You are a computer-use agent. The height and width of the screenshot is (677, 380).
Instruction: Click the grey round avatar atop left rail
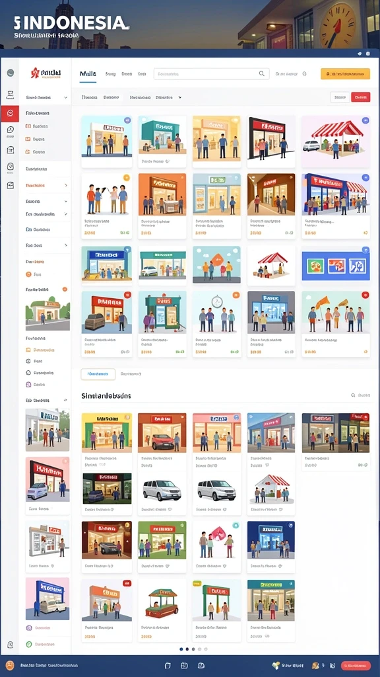point(11,73)
